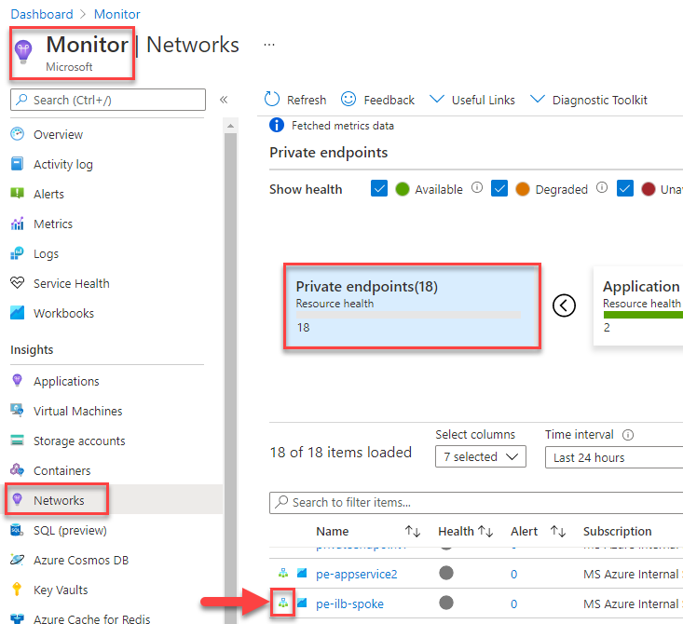Click the Activity log icon
This screenshot has width=683, height=624.
[18, 164]
